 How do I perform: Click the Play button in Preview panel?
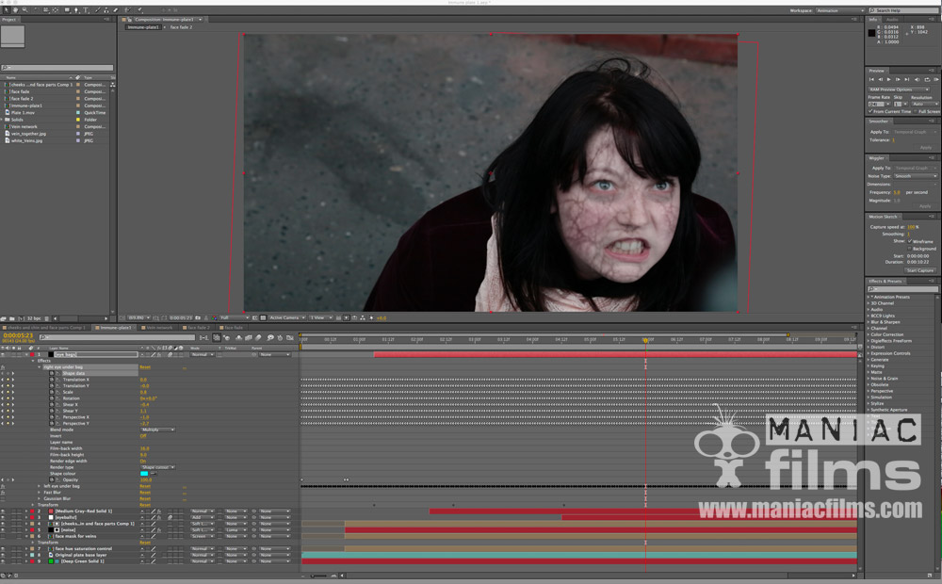click(888, 79)
